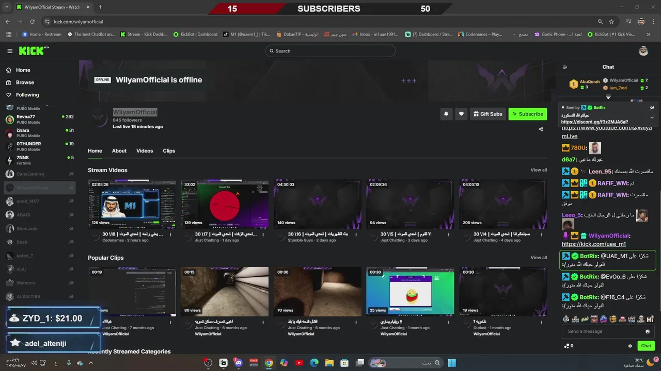Open Discord from the taskbar
This screenshot has width=661, height=371.
(238, 363)
